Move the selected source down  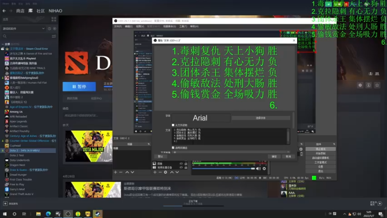[x=177, y=172]
